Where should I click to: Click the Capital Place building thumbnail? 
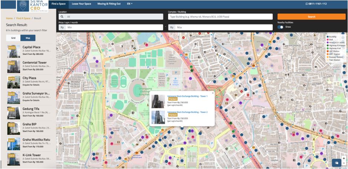[13, 51]
